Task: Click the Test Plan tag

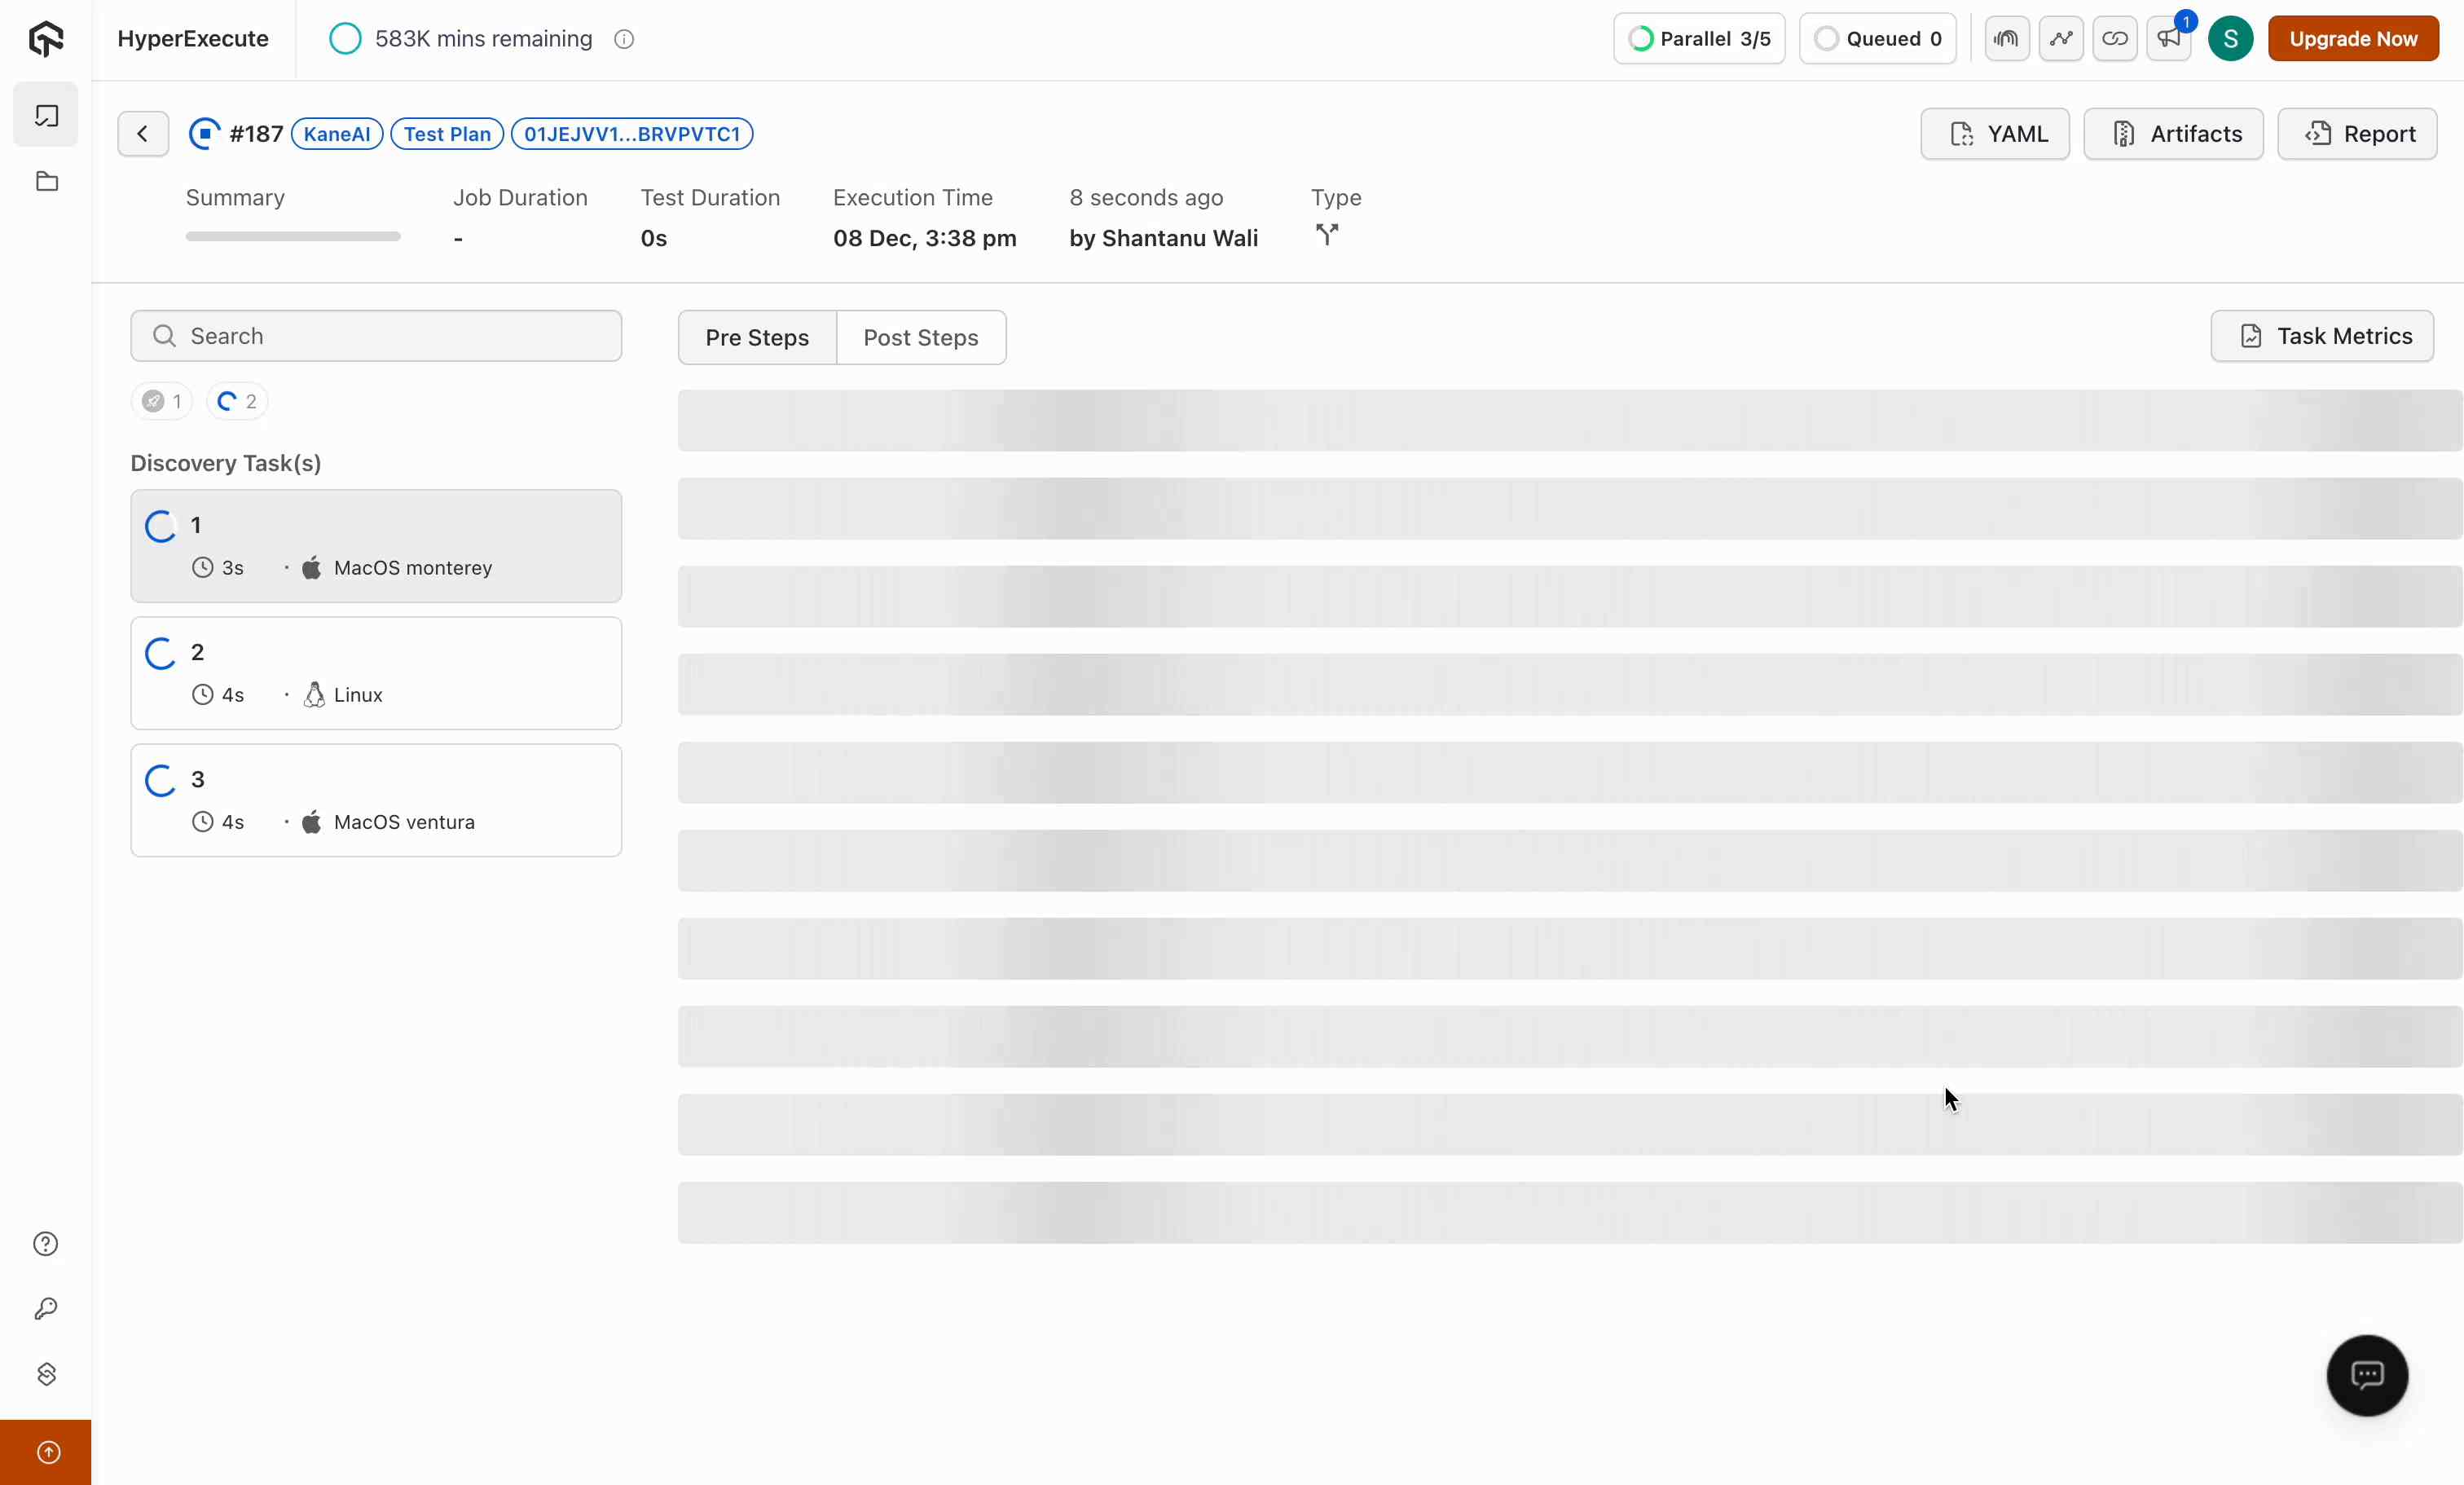Action: (447, 133)
